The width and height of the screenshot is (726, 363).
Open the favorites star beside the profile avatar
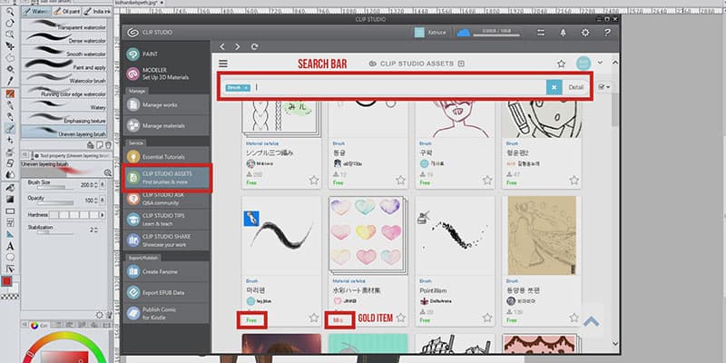point(561,64)
